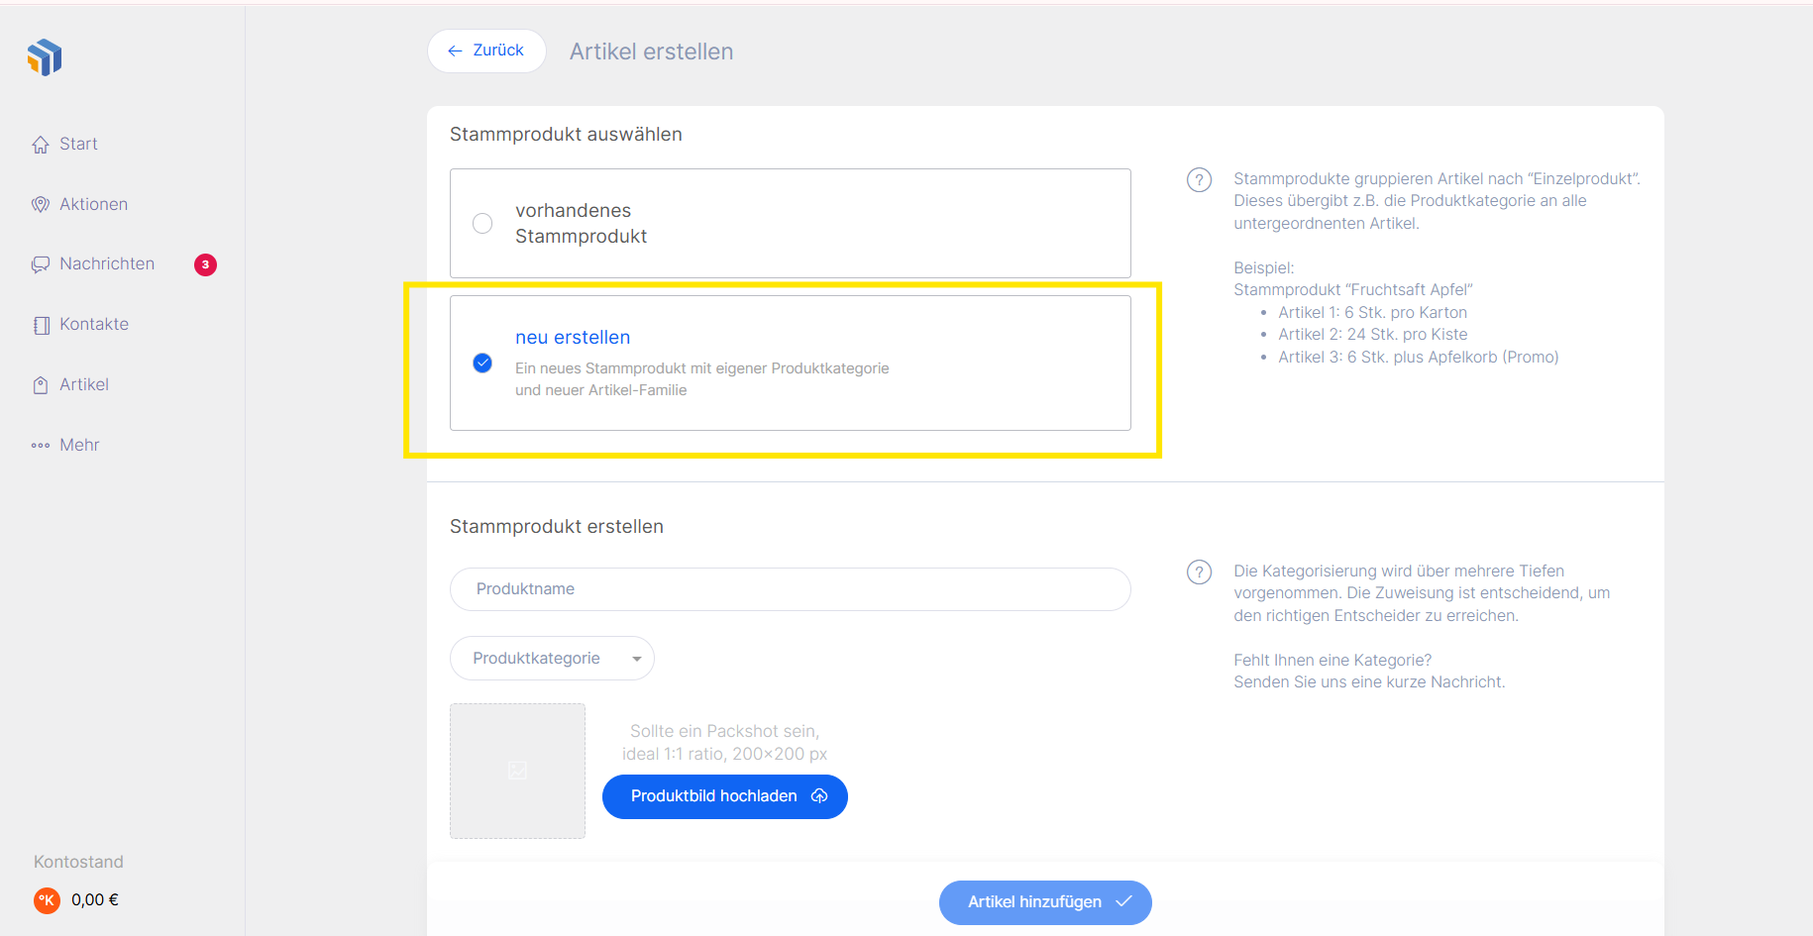Go back using the Zurück button

486,51
